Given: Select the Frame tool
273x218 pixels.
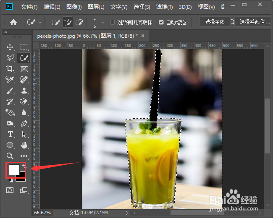Looking at the screenshot, I should pos(24,69).
